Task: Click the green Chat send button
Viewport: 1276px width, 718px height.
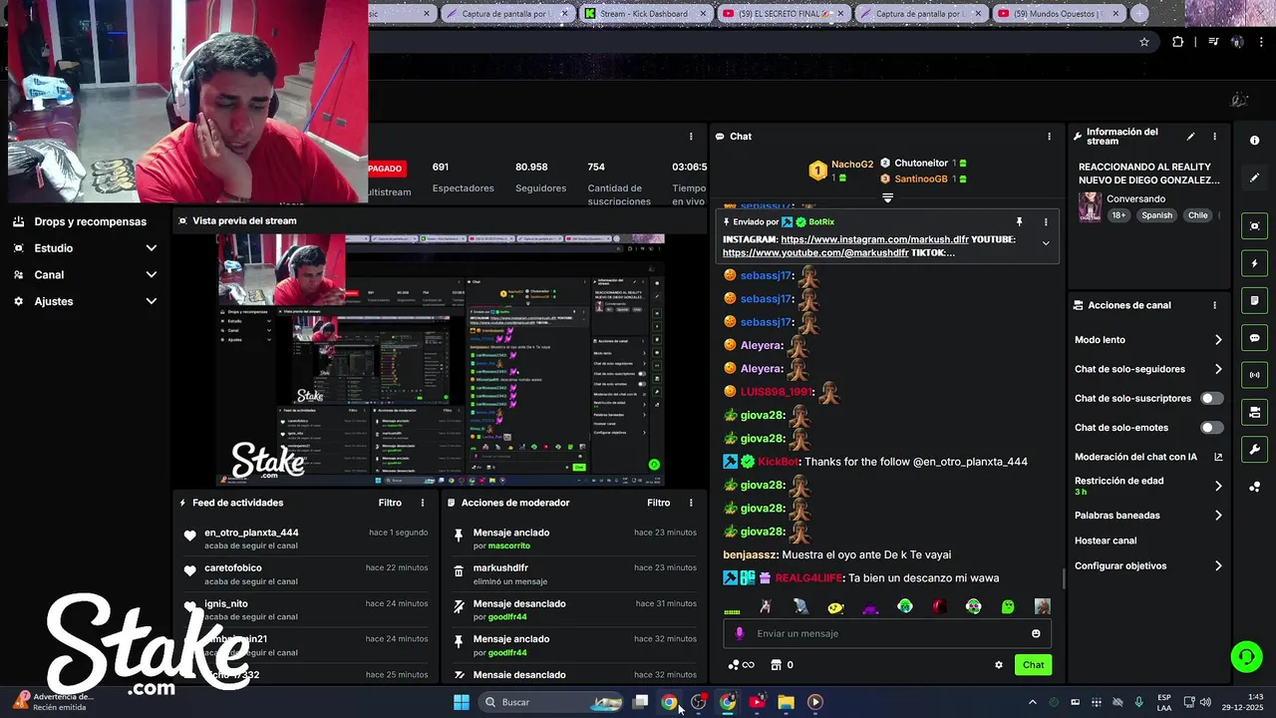Action: point(1033,665)
